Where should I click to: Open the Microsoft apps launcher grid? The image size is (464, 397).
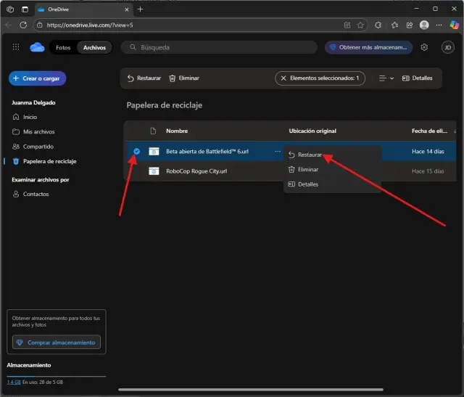[16, 47]
